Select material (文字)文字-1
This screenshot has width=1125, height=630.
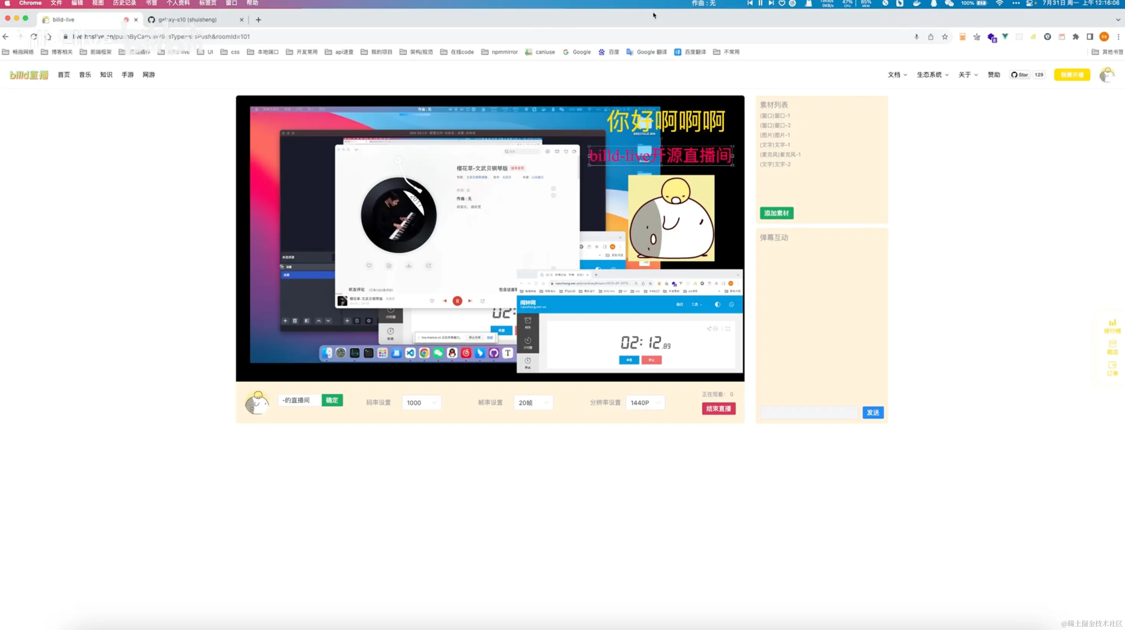775,144
